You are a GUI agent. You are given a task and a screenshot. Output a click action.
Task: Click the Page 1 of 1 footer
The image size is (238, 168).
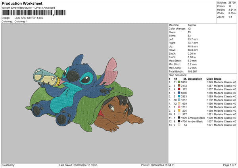click(x=230, y=165)
